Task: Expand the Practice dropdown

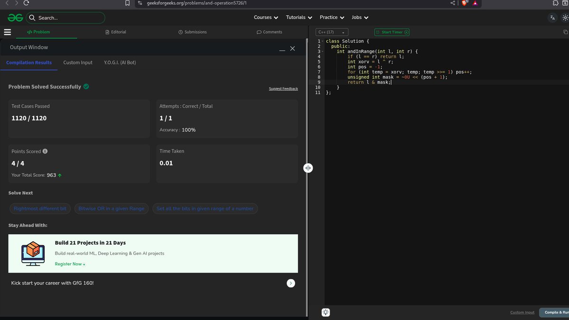Action: click(x=331, y=17)
